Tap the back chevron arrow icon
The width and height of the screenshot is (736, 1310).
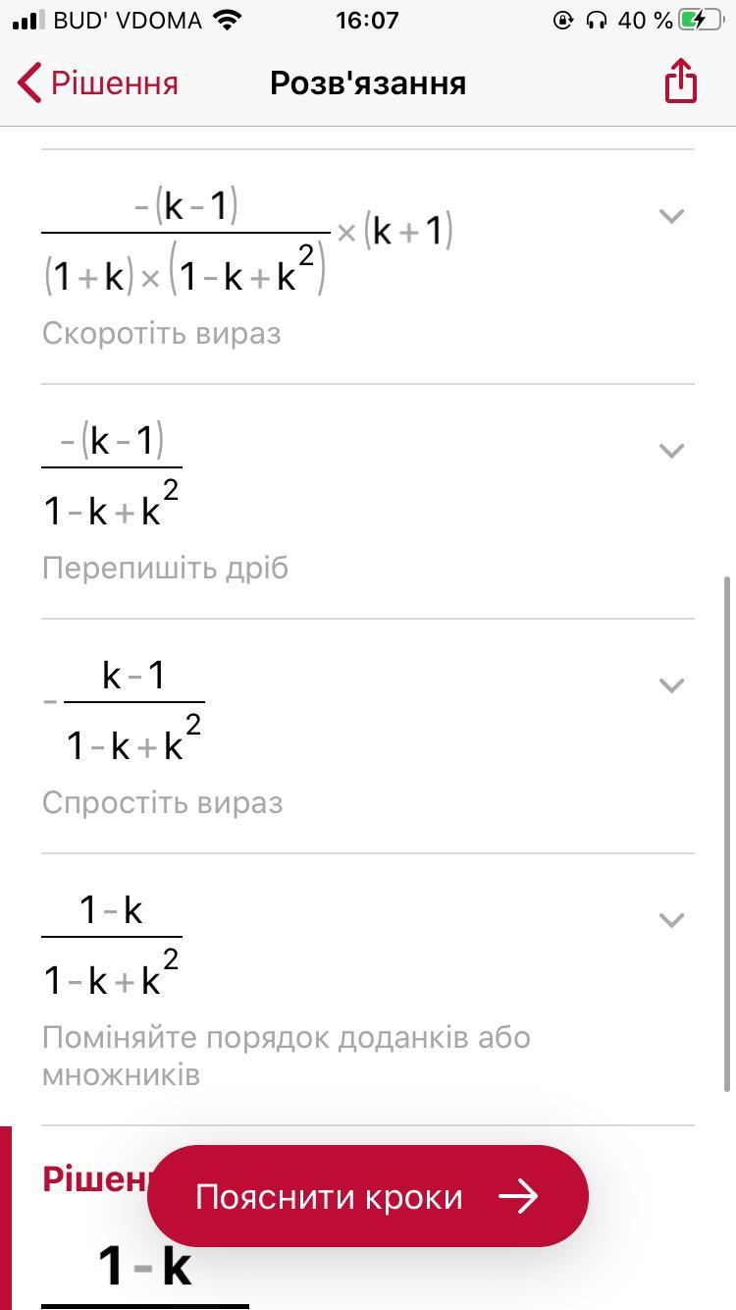pyautogui.click(x=29, y=82)
